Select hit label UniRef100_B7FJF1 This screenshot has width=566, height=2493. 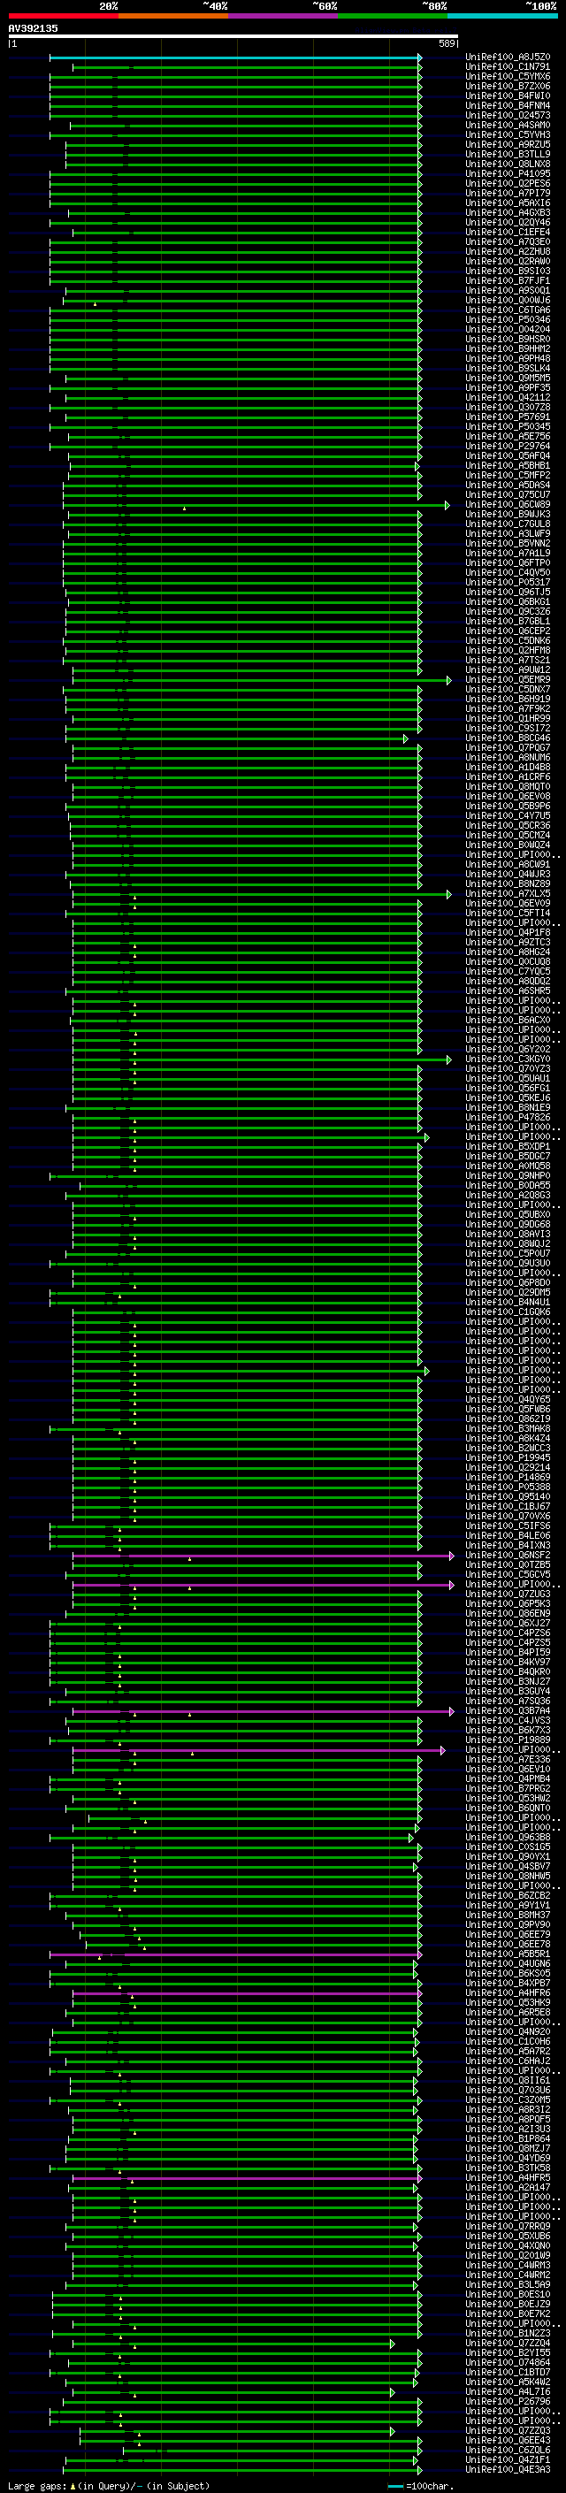[508, 280]
